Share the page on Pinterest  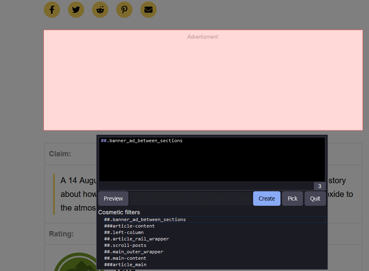(124, 9)
